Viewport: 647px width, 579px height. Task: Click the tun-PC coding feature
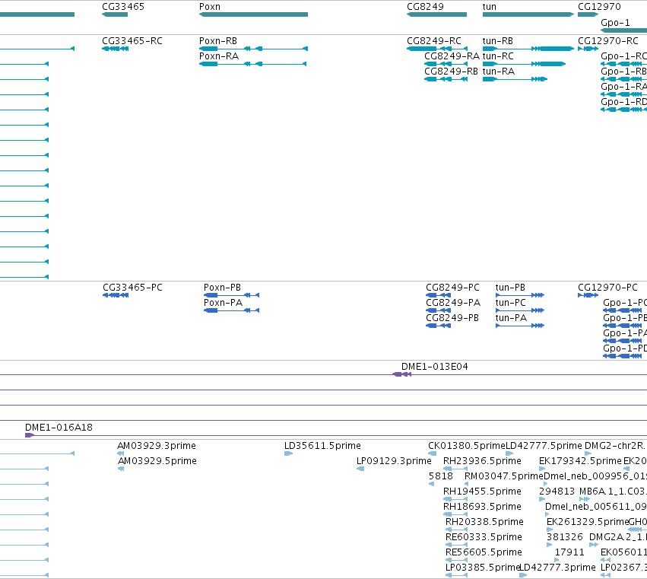click(x=520, y=310)
